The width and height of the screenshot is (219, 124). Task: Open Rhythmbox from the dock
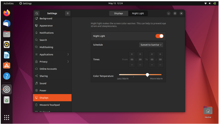6,44
